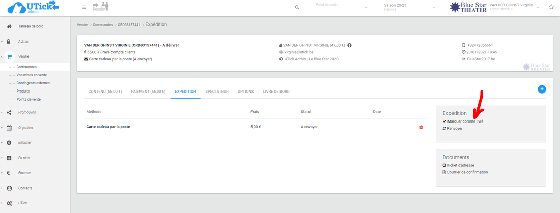560x213 pixels.
Task: Select Points de vente in sidebar
Action: tap(29, 99)
